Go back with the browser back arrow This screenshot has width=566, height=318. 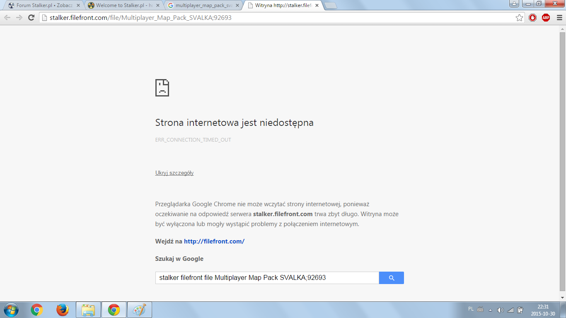point(7,17)
